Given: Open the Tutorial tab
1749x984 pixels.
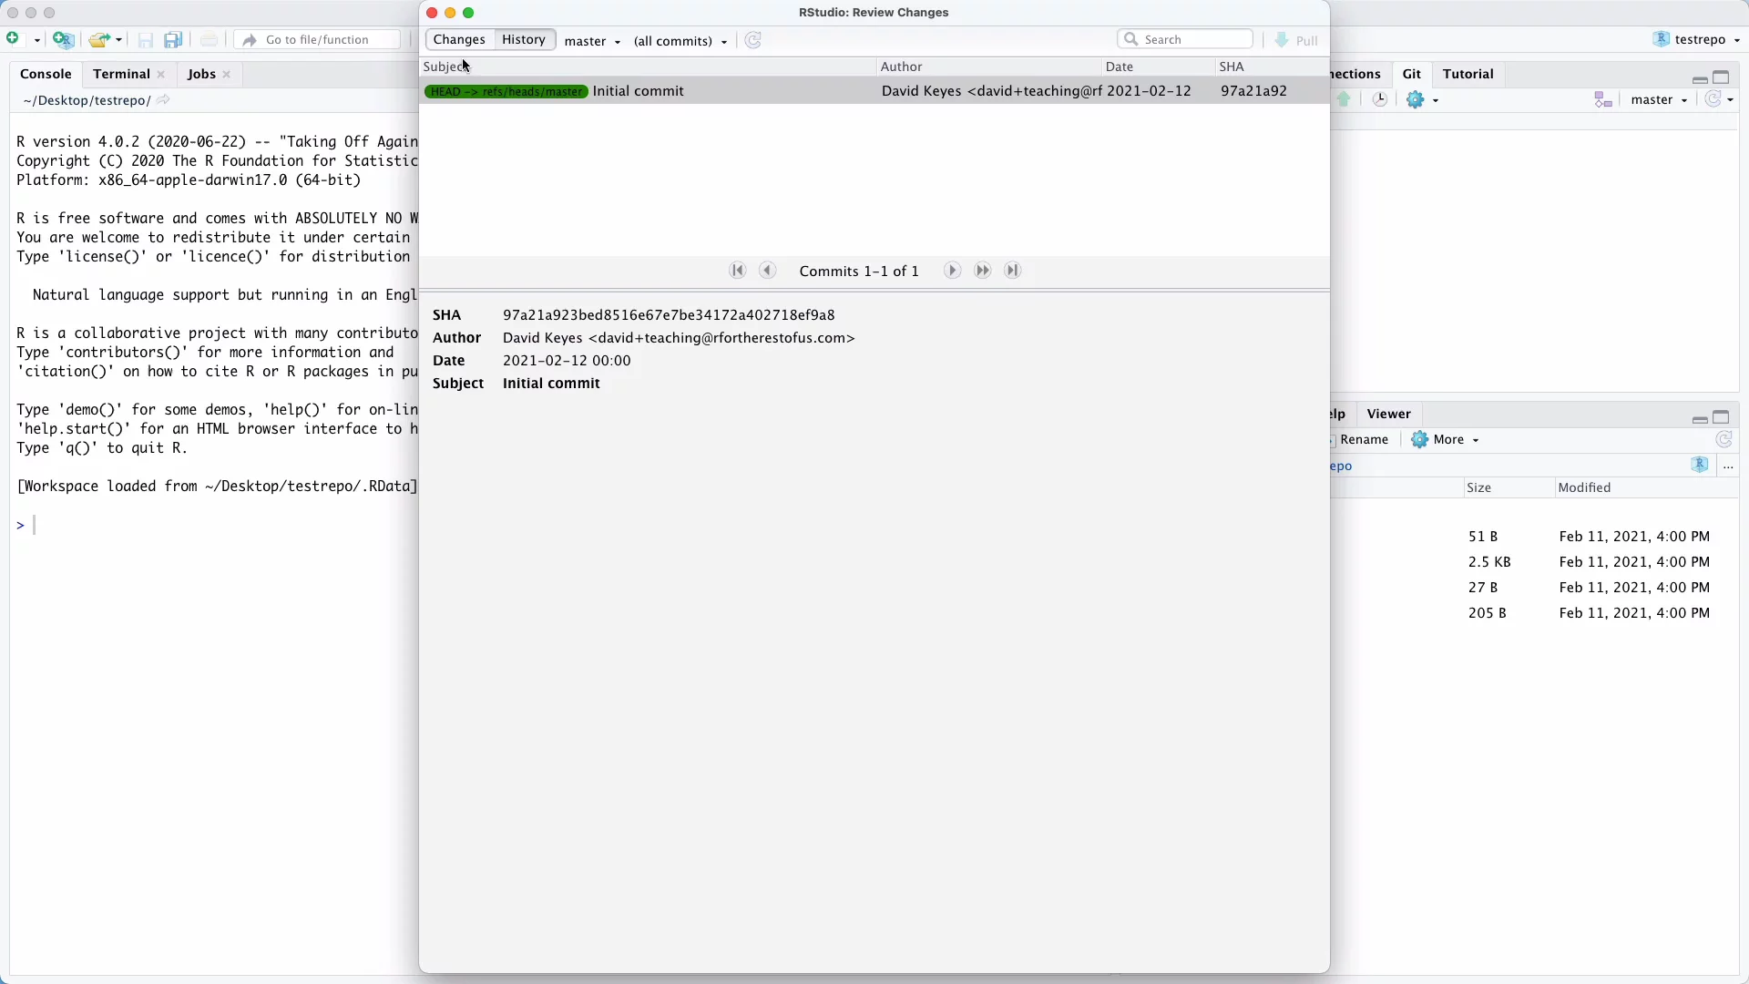Looking at the screenshot, I should pyautogui.click(x=1470, y=74).
